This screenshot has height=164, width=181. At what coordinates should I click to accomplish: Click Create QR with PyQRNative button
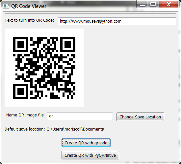(90, 155)
